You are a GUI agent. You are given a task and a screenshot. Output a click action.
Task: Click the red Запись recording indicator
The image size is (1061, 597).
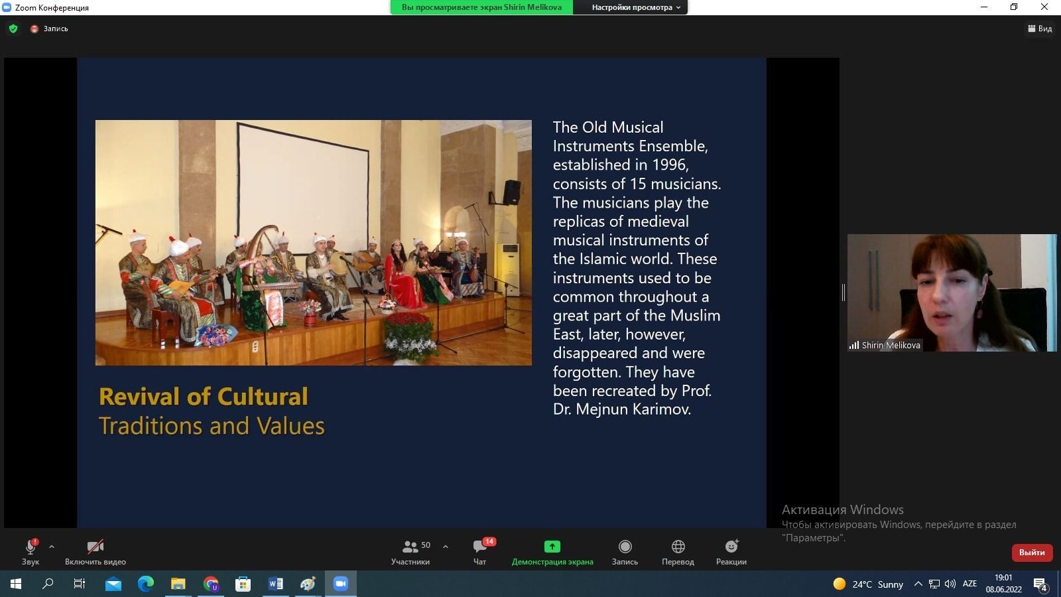click(x=49, y=29)
